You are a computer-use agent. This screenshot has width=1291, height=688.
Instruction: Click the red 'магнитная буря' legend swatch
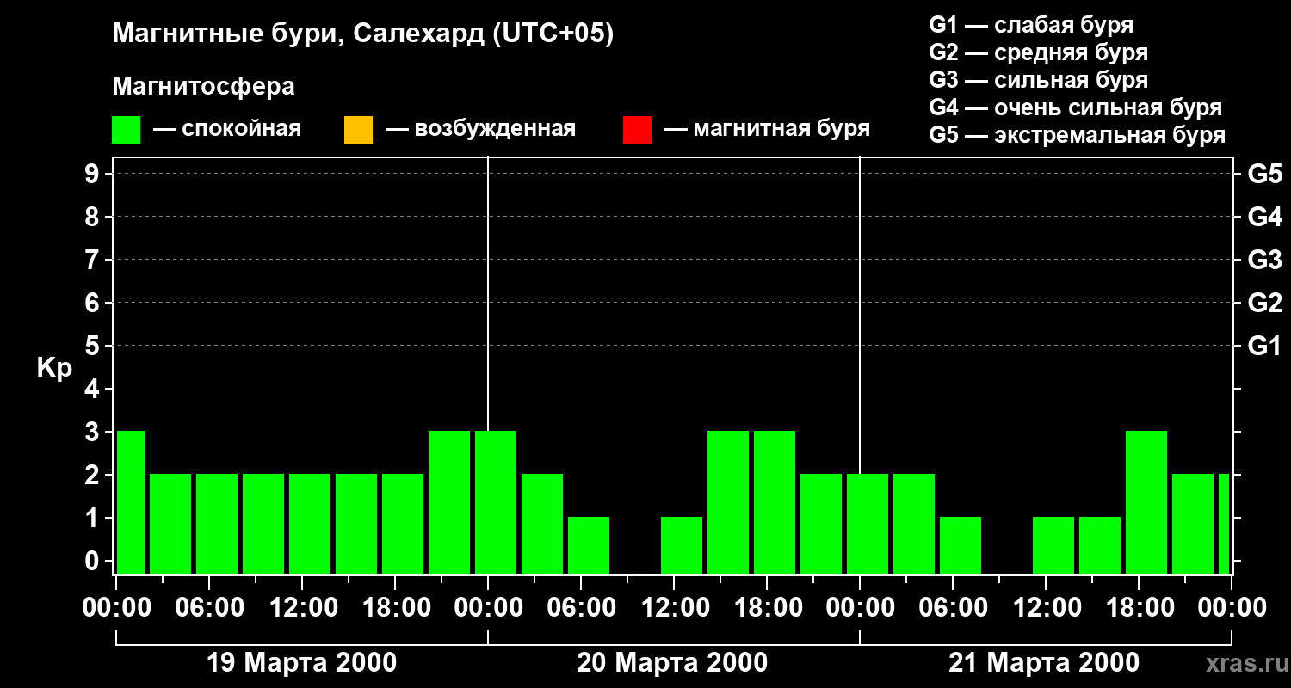point(637,130)
